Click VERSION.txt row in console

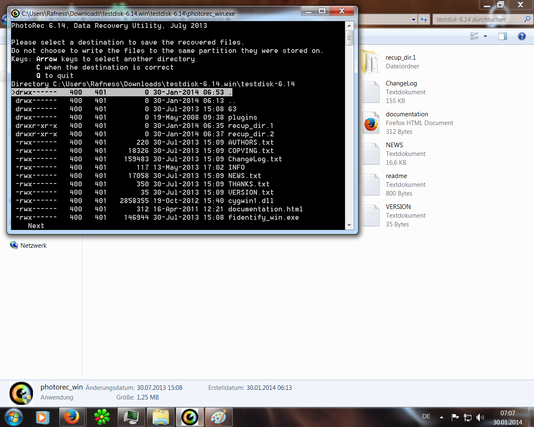145,192
